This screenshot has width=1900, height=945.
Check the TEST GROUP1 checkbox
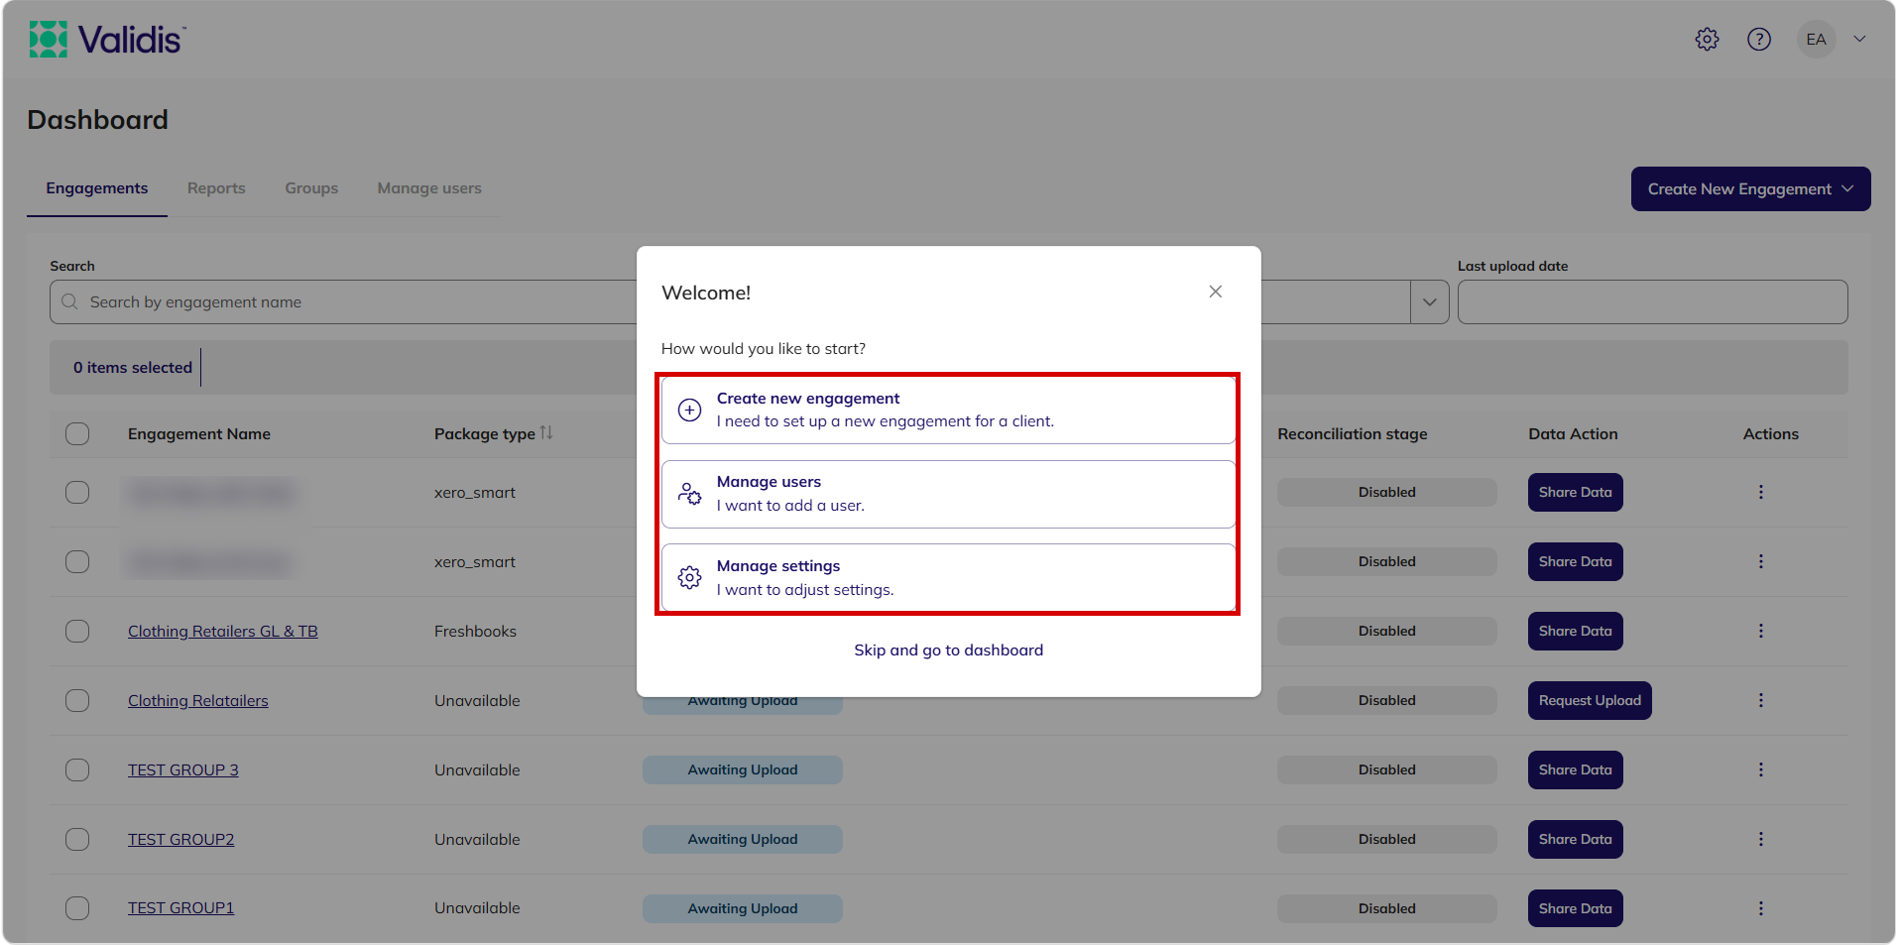77,907
